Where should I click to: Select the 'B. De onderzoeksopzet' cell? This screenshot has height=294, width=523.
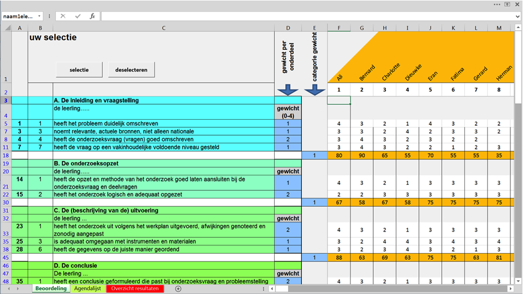164,163
